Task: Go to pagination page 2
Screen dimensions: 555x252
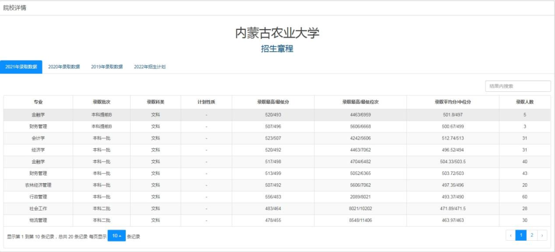Action: [x=532, y=235]
